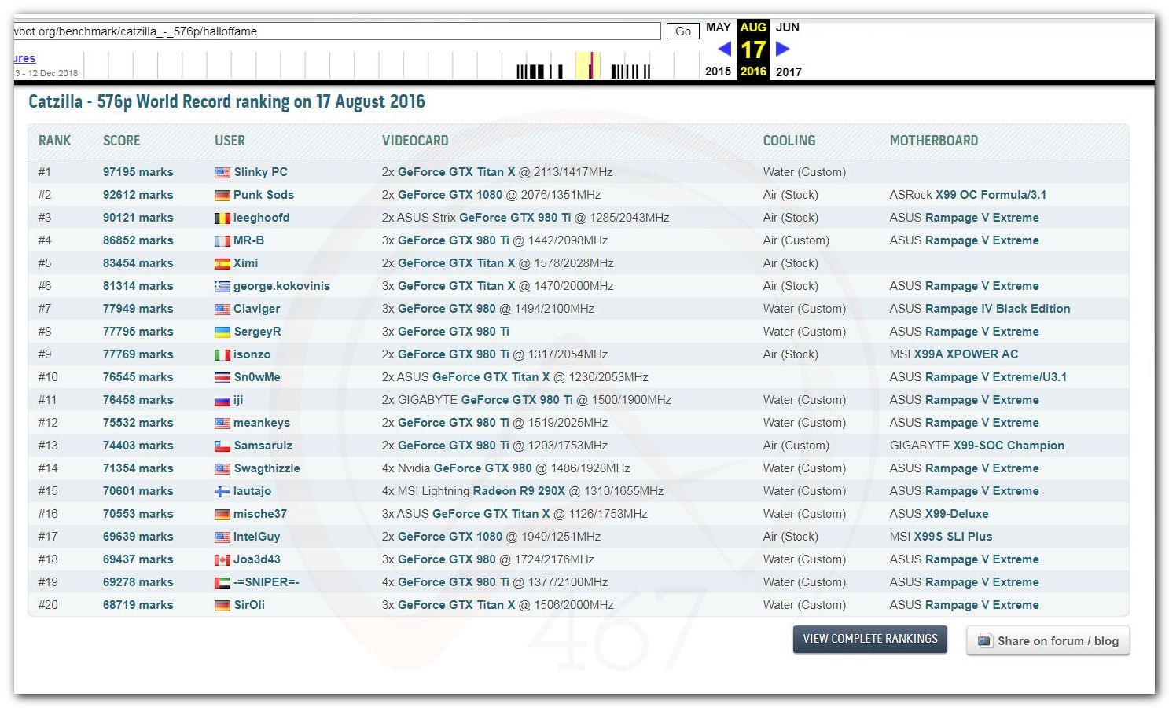Click the flag icon beside -=SNIPER=-

[x=222, y=582]
